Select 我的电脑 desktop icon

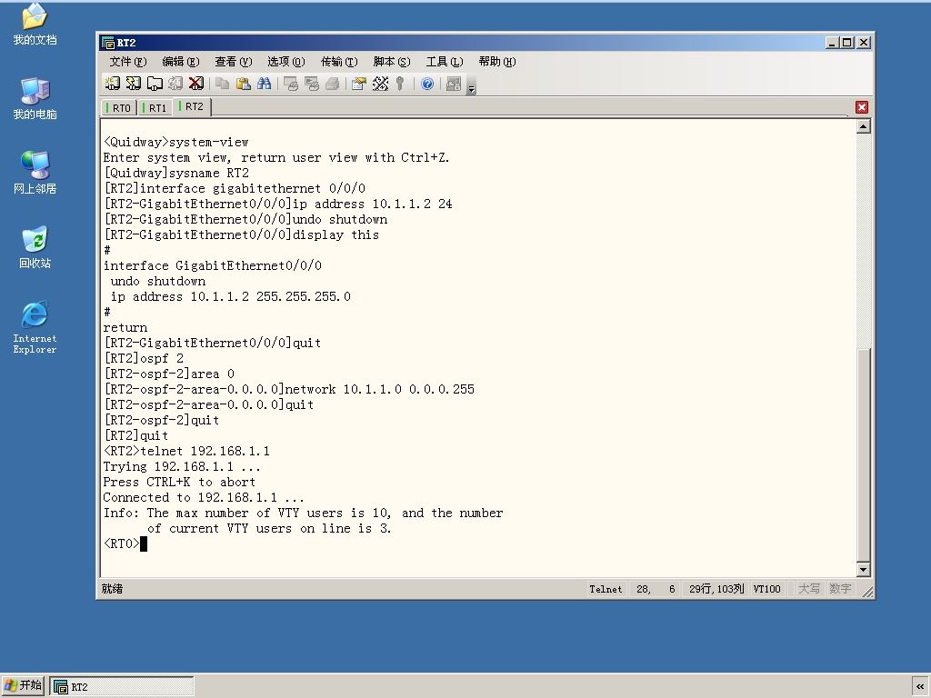[x=35, y=98]
